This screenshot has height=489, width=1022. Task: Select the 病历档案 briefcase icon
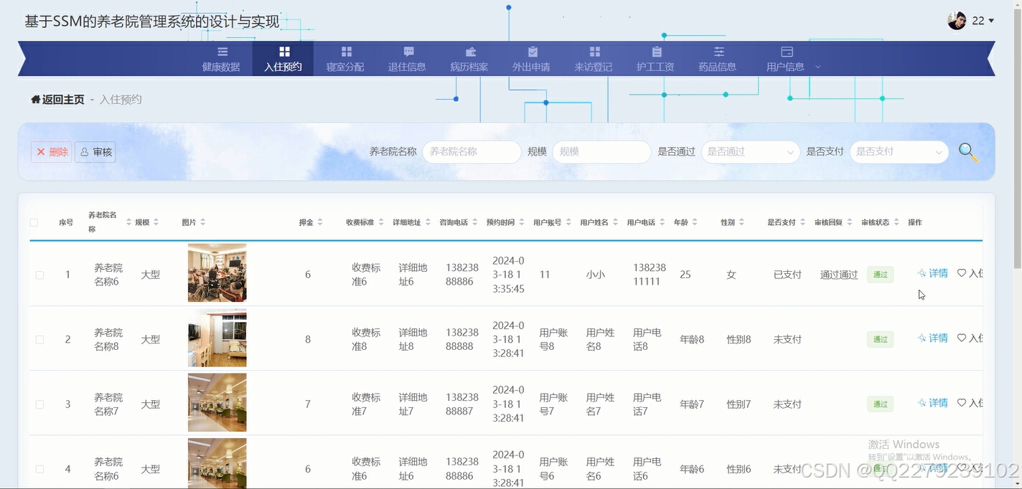469,51
